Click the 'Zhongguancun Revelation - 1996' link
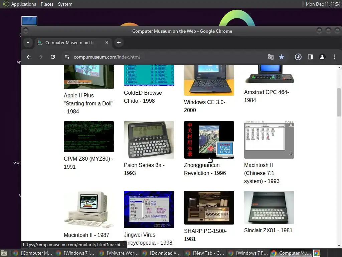The height and width of the screenshot is (257, 342). pos(205,169)
